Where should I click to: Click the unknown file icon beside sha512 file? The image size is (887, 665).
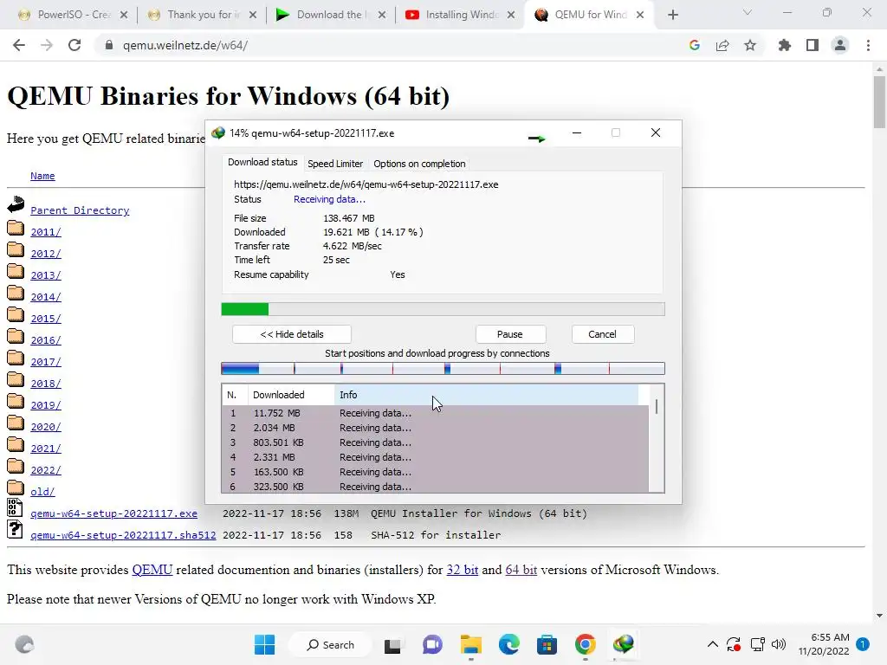pyautogui.click(x=15, y=529)
